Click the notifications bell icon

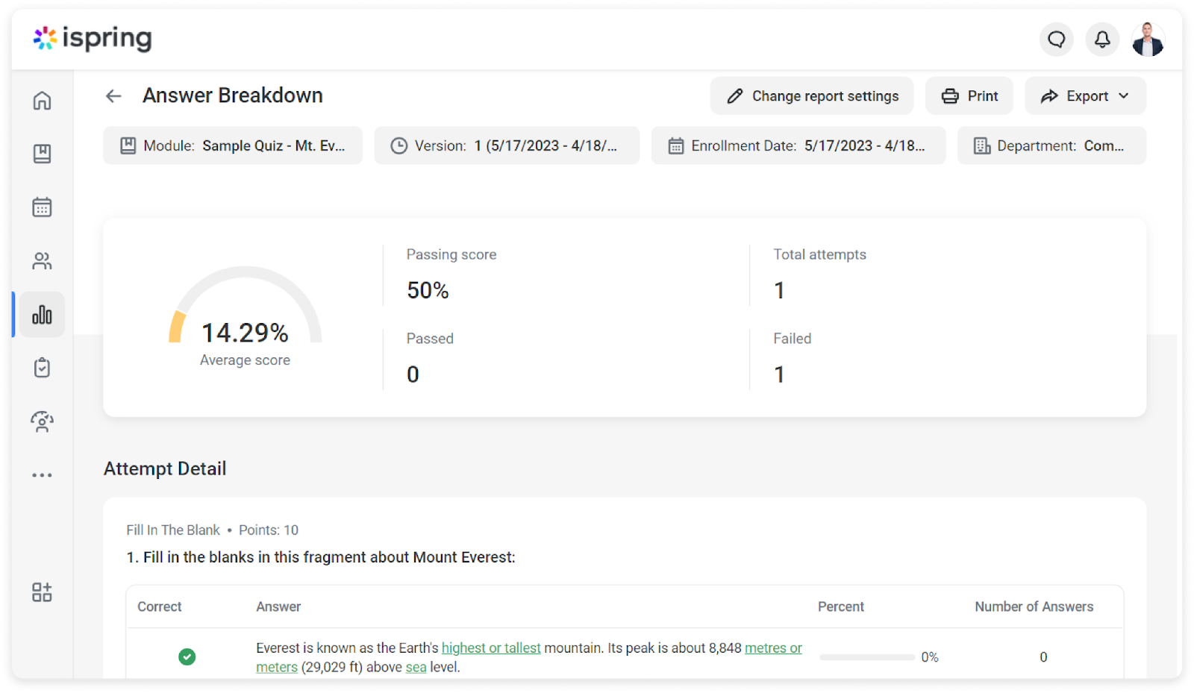pyautogui.click(x=1101, y=39)
